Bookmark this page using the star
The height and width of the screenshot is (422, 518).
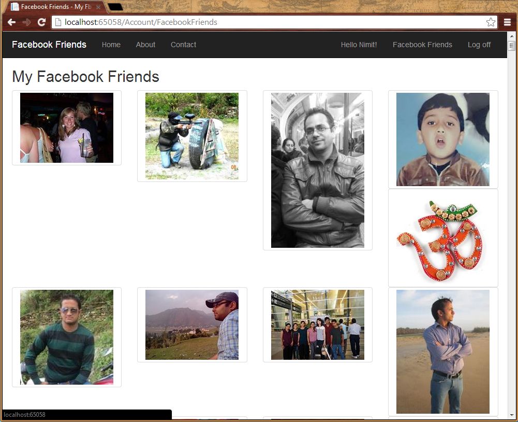tap(491, 22)
